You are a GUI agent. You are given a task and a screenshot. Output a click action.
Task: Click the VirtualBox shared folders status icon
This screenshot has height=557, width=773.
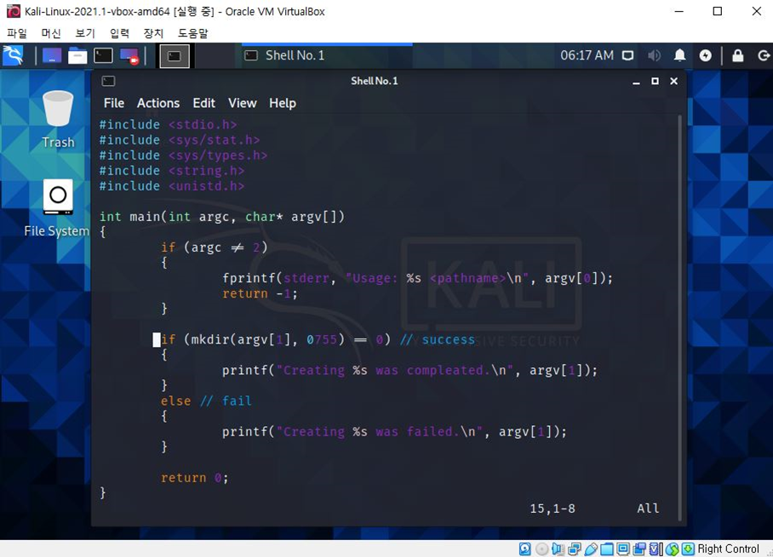click(x=606, y=548)
